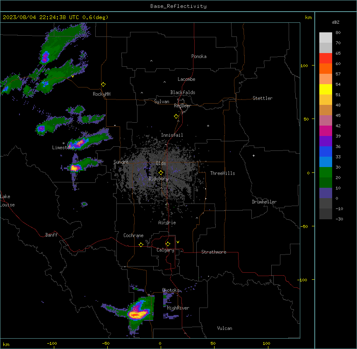The height and width of the screenshot is (349, 357).
Task: Click the Ponoka city label
Action: (x=199, y=56)
